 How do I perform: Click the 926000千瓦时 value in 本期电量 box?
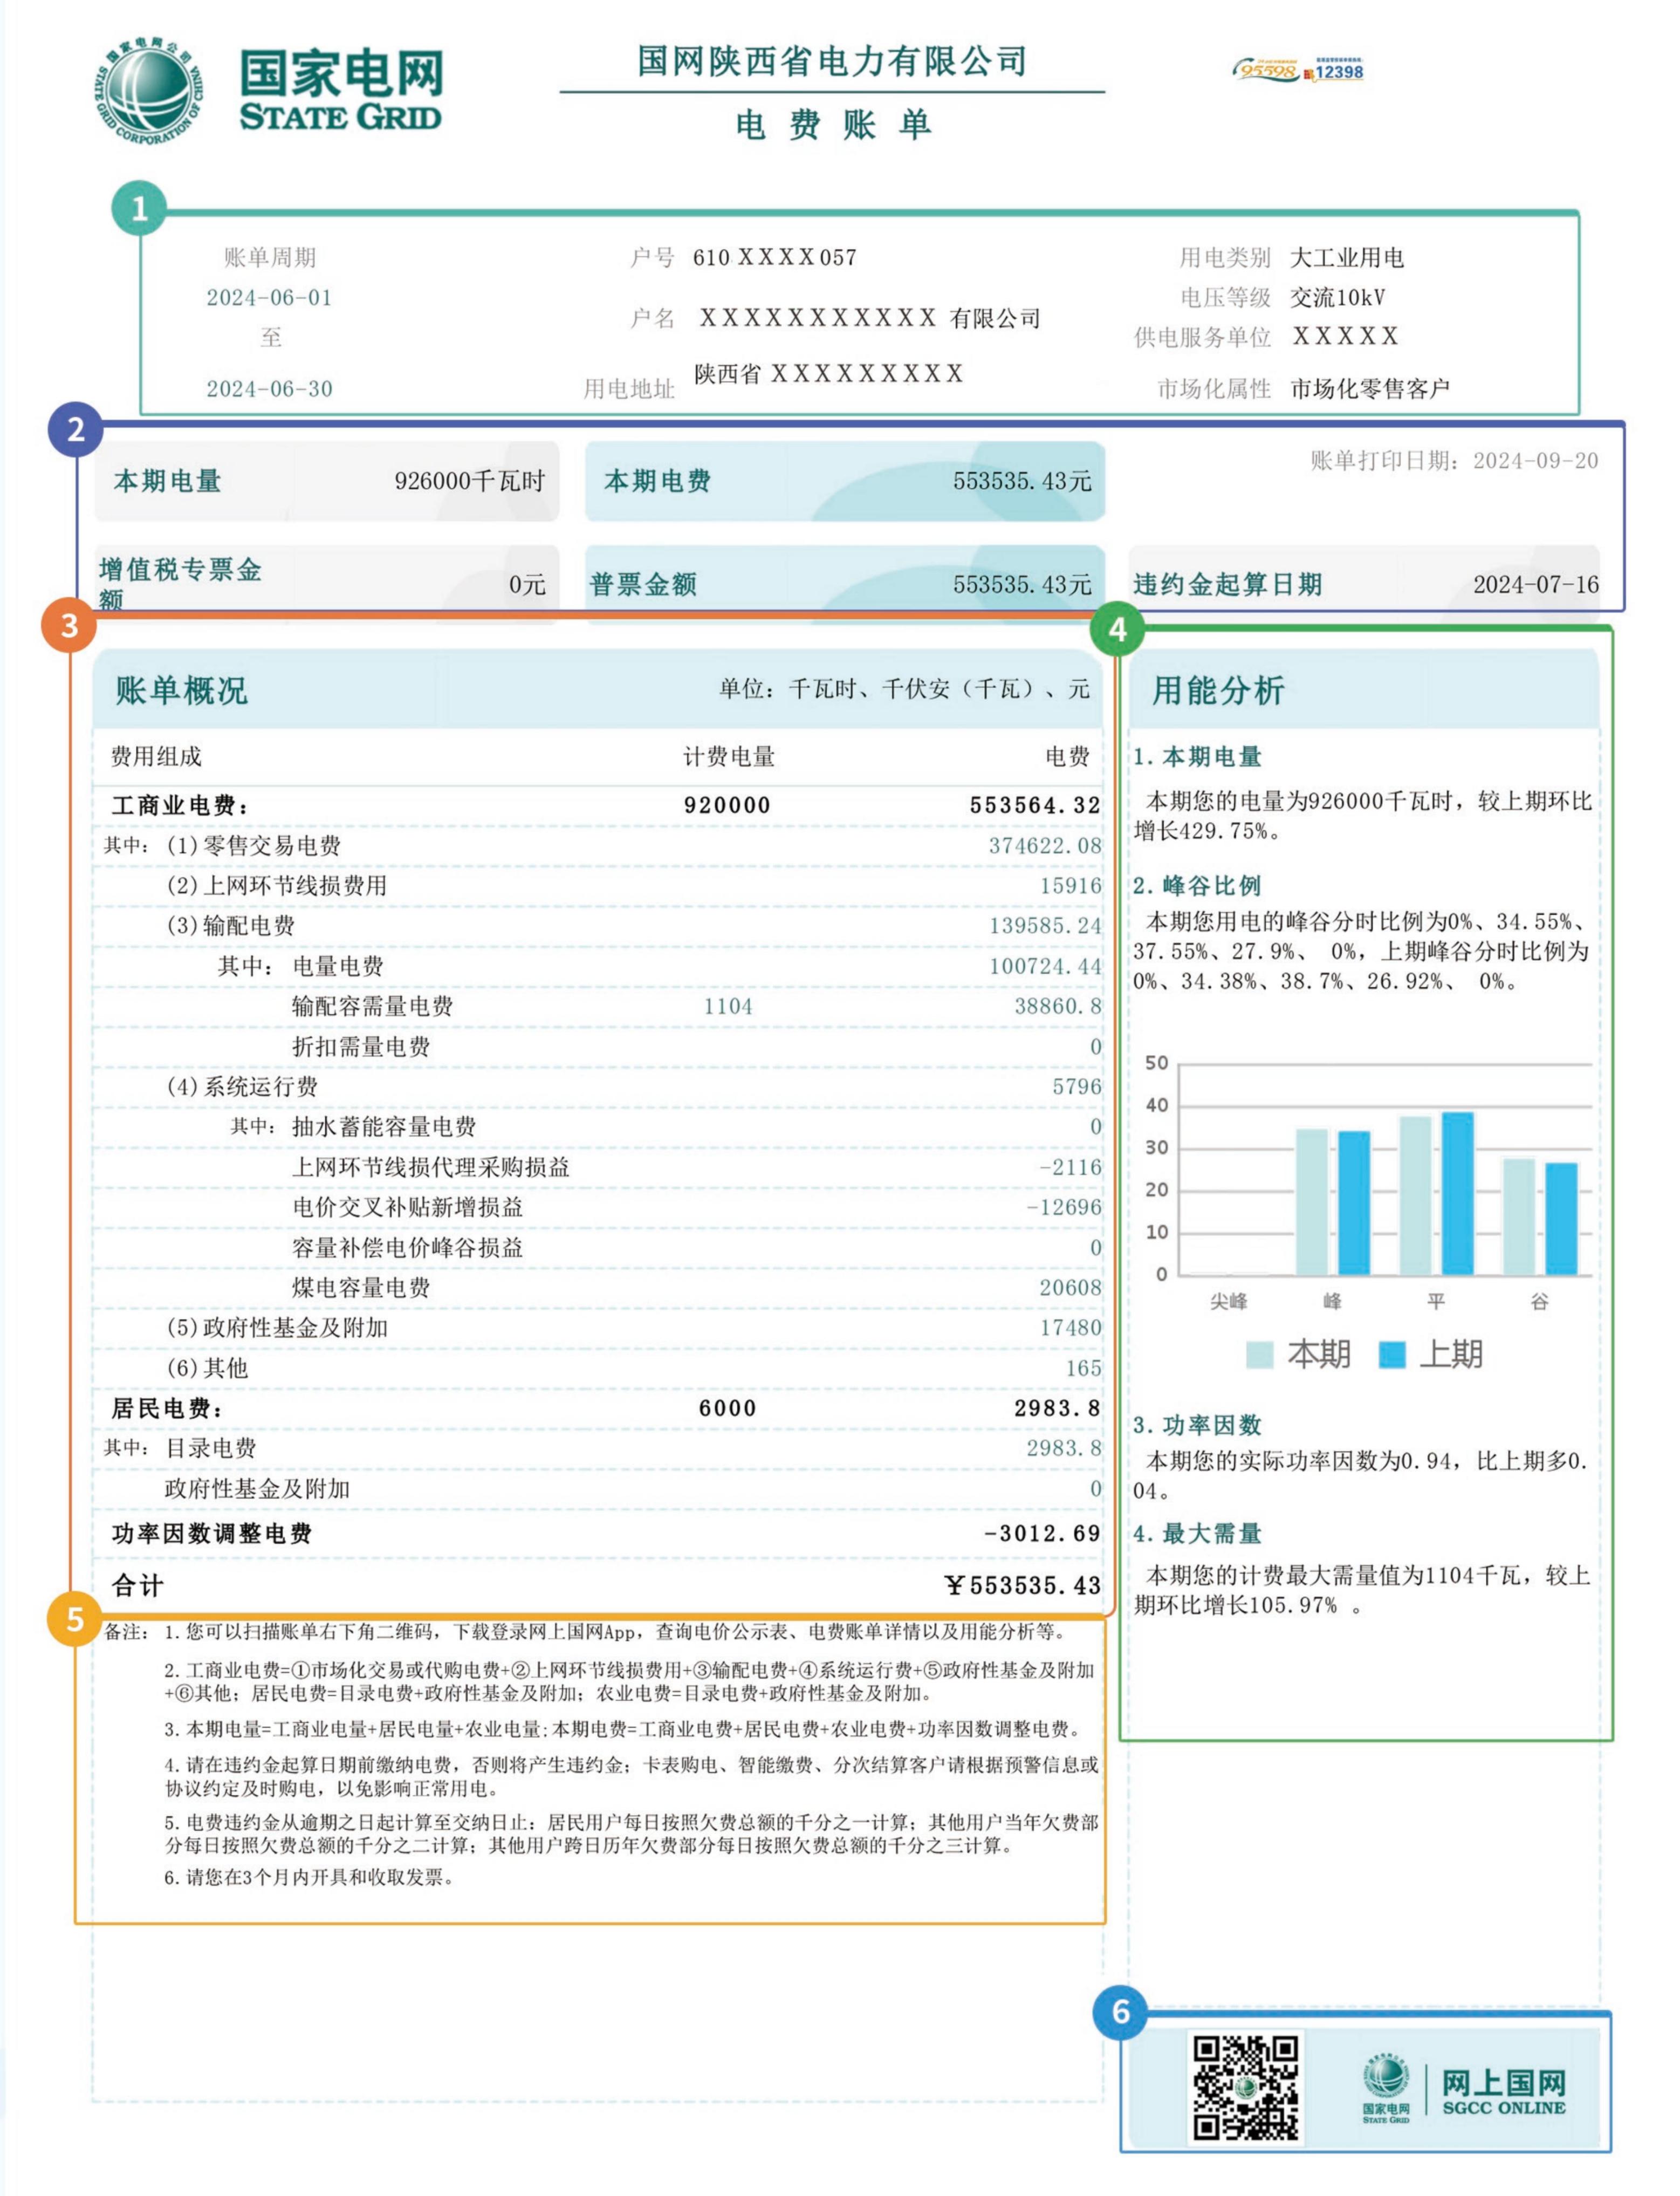tap(470, 481)
